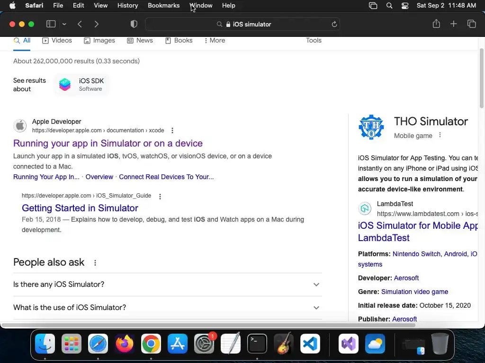Click the vertical page scrollbar
485x363 pixels.
coord(482,78)
